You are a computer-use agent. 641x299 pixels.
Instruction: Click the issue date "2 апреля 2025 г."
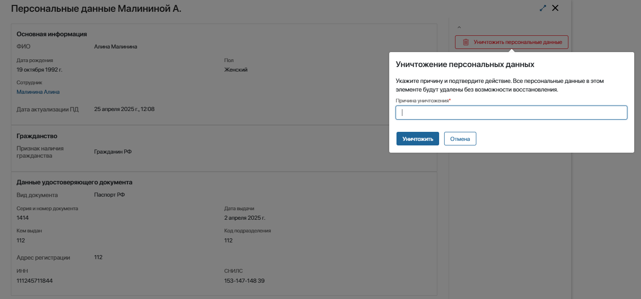coord(245,218)
